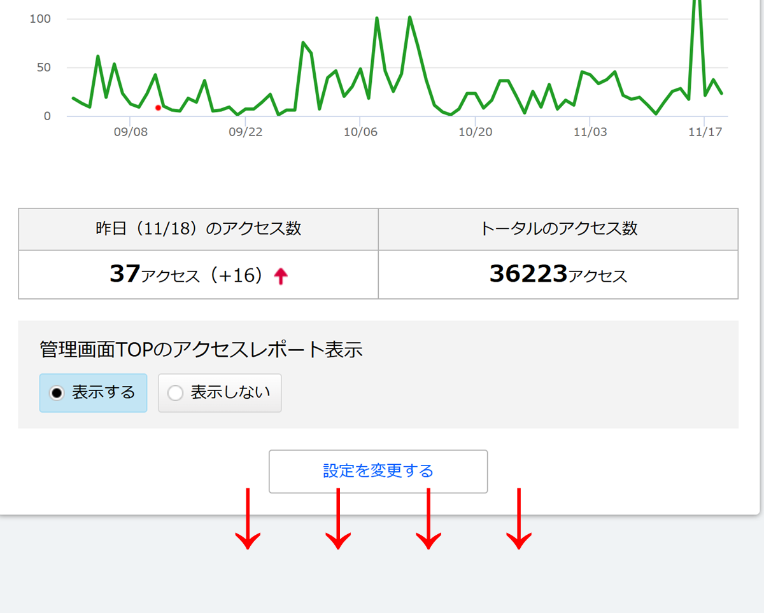The width and height of the screenshot is (764, 613).
Task: Click the 10/20 date label on axis
Action: coord(476,132)
